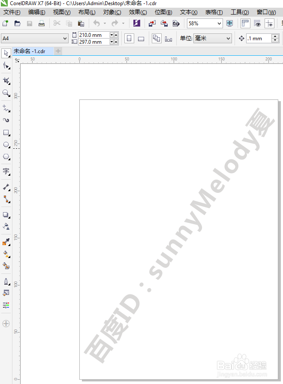
Task: Click the Quick Customize plus button
Action: [x=6, y=324]
